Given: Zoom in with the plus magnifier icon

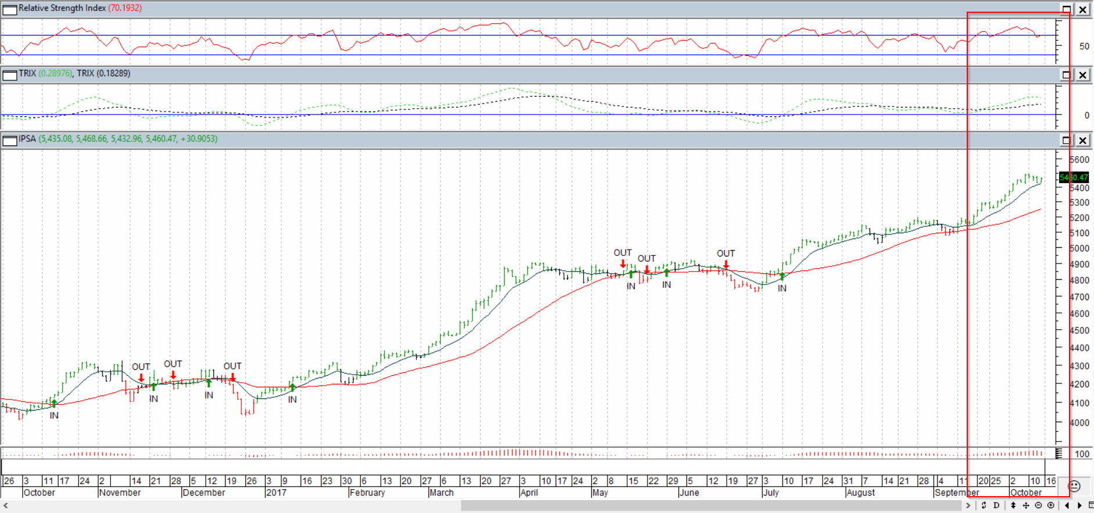Looking at the screenshot, I should (1051, 505).
